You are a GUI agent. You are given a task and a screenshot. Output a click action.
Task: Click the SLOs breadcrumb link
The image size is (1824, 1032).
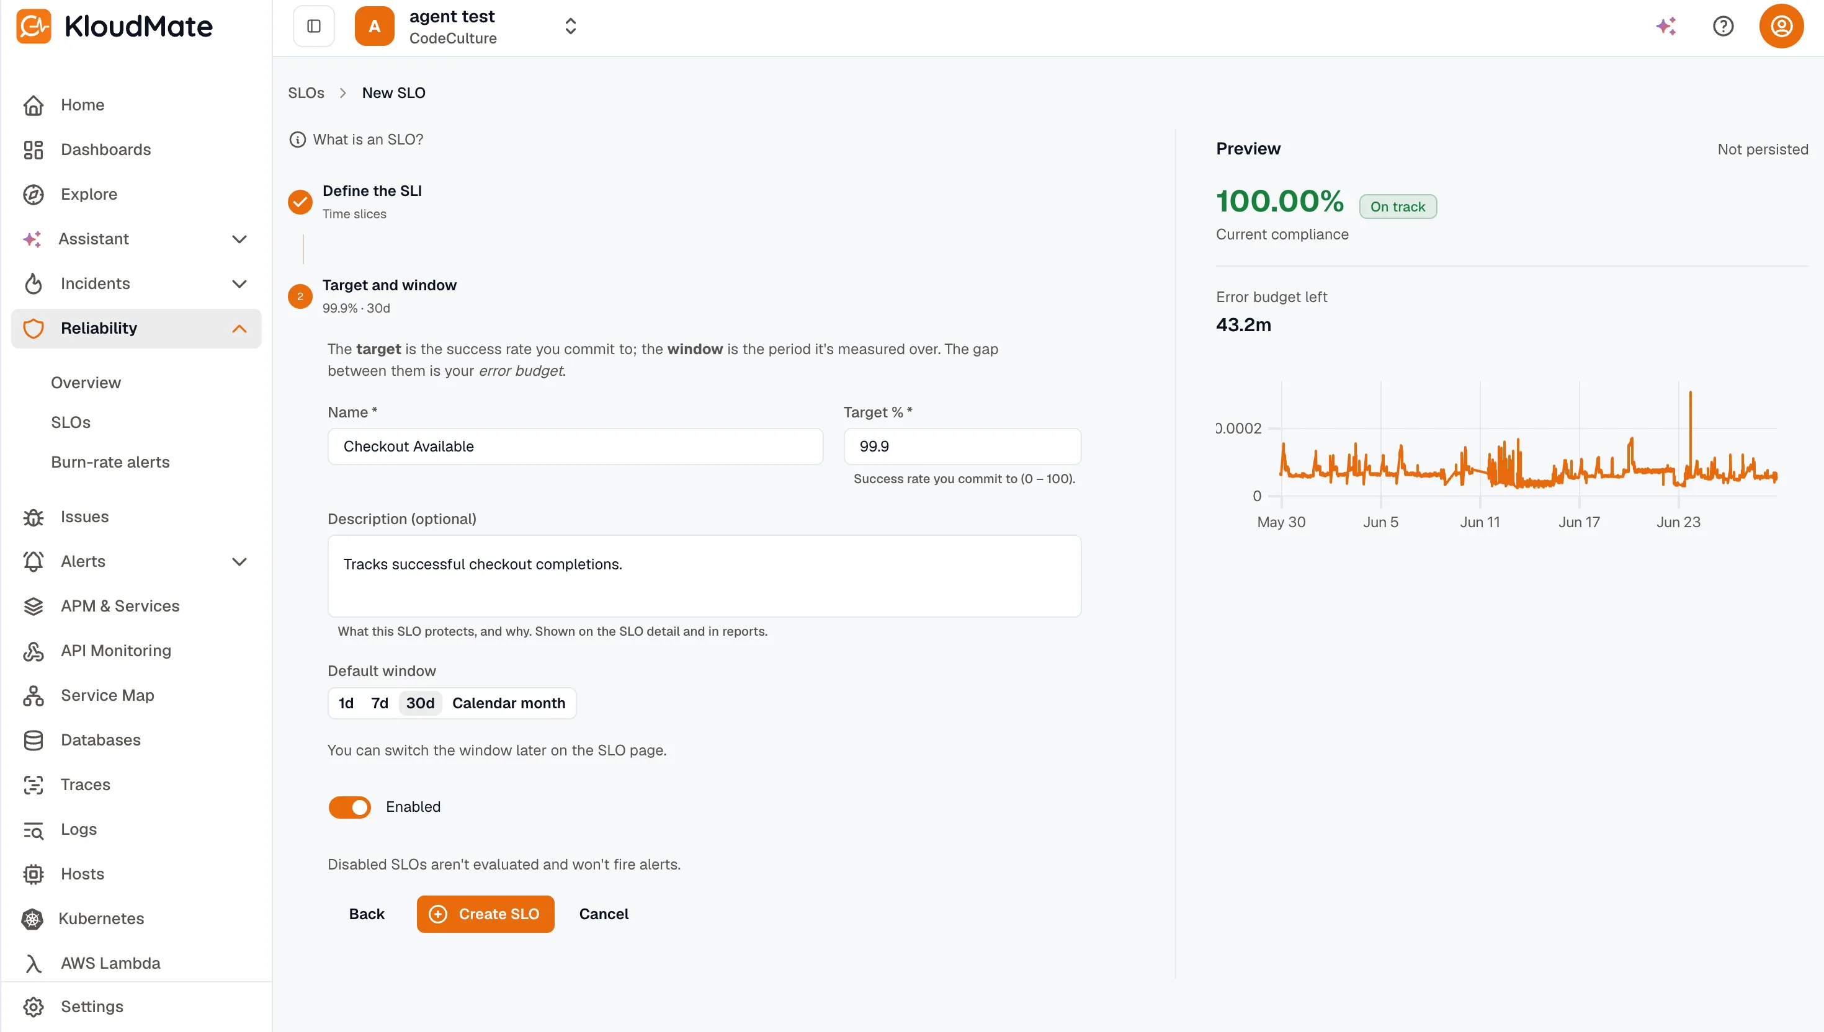[306, 93]
